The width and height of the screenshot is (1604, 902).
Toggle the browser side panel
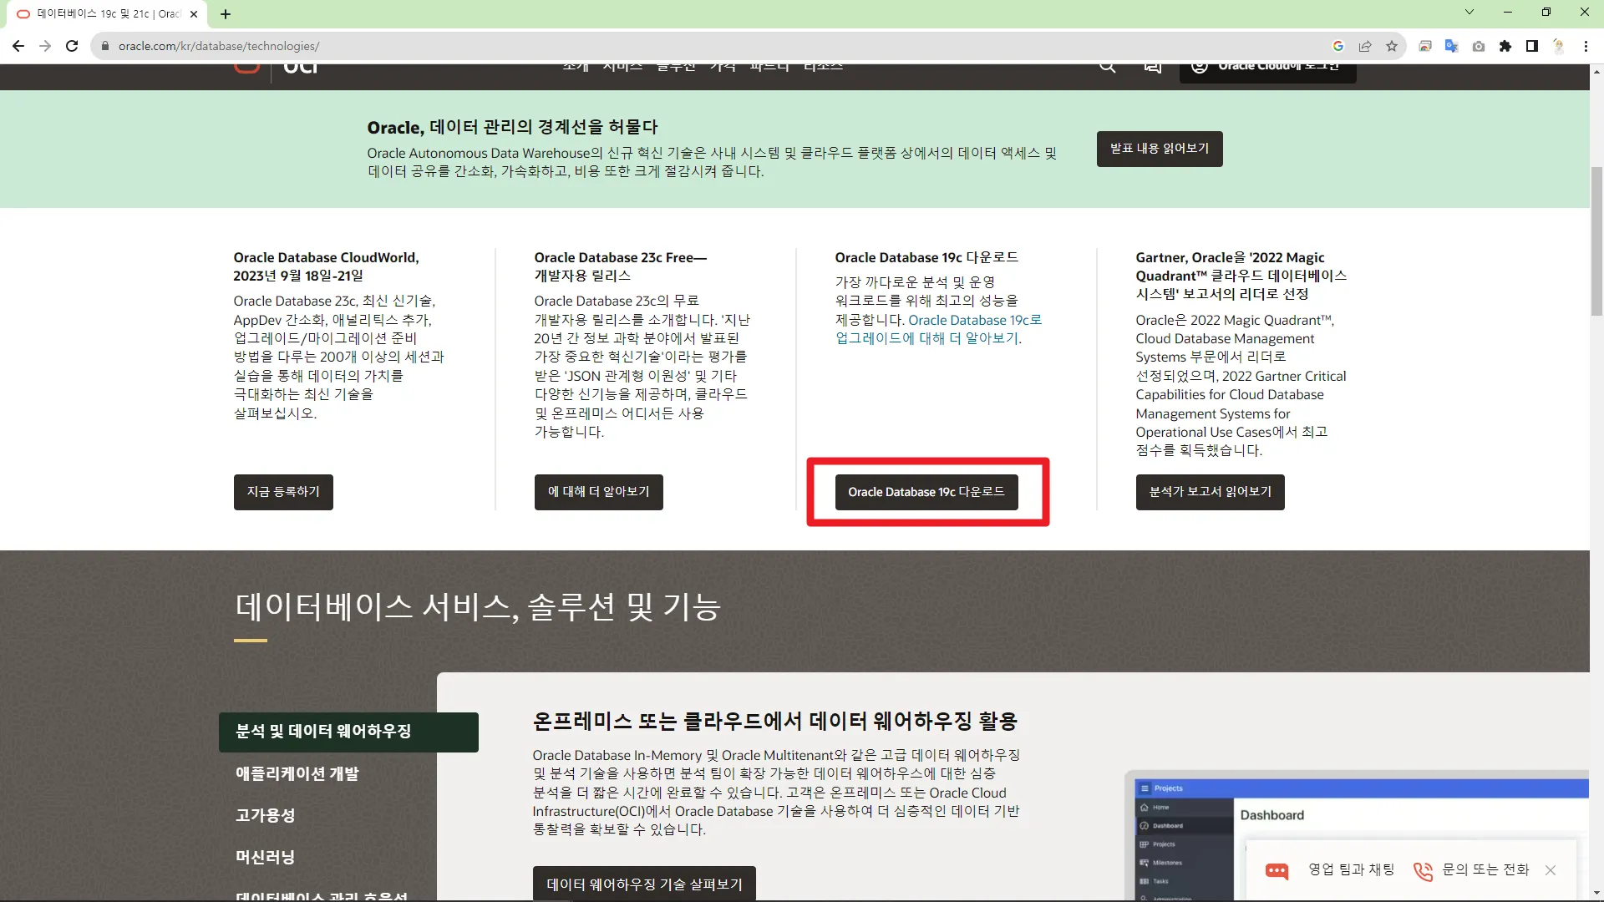1532,46
